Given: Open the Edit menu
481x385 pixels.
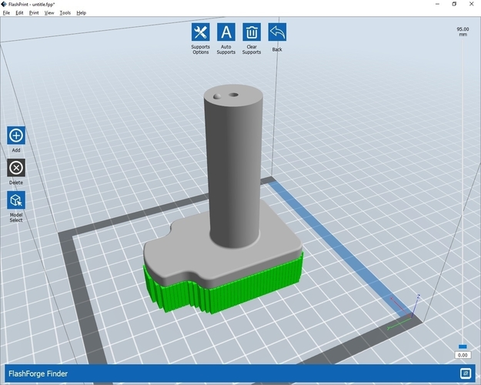Looking at the screenshot, I should (x=19, y=13).
